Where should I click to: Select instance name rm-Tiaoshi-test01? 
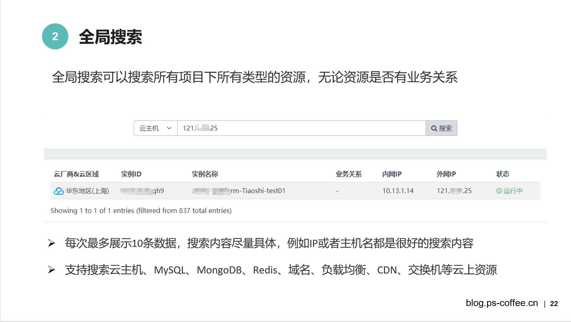click(258, 191)
